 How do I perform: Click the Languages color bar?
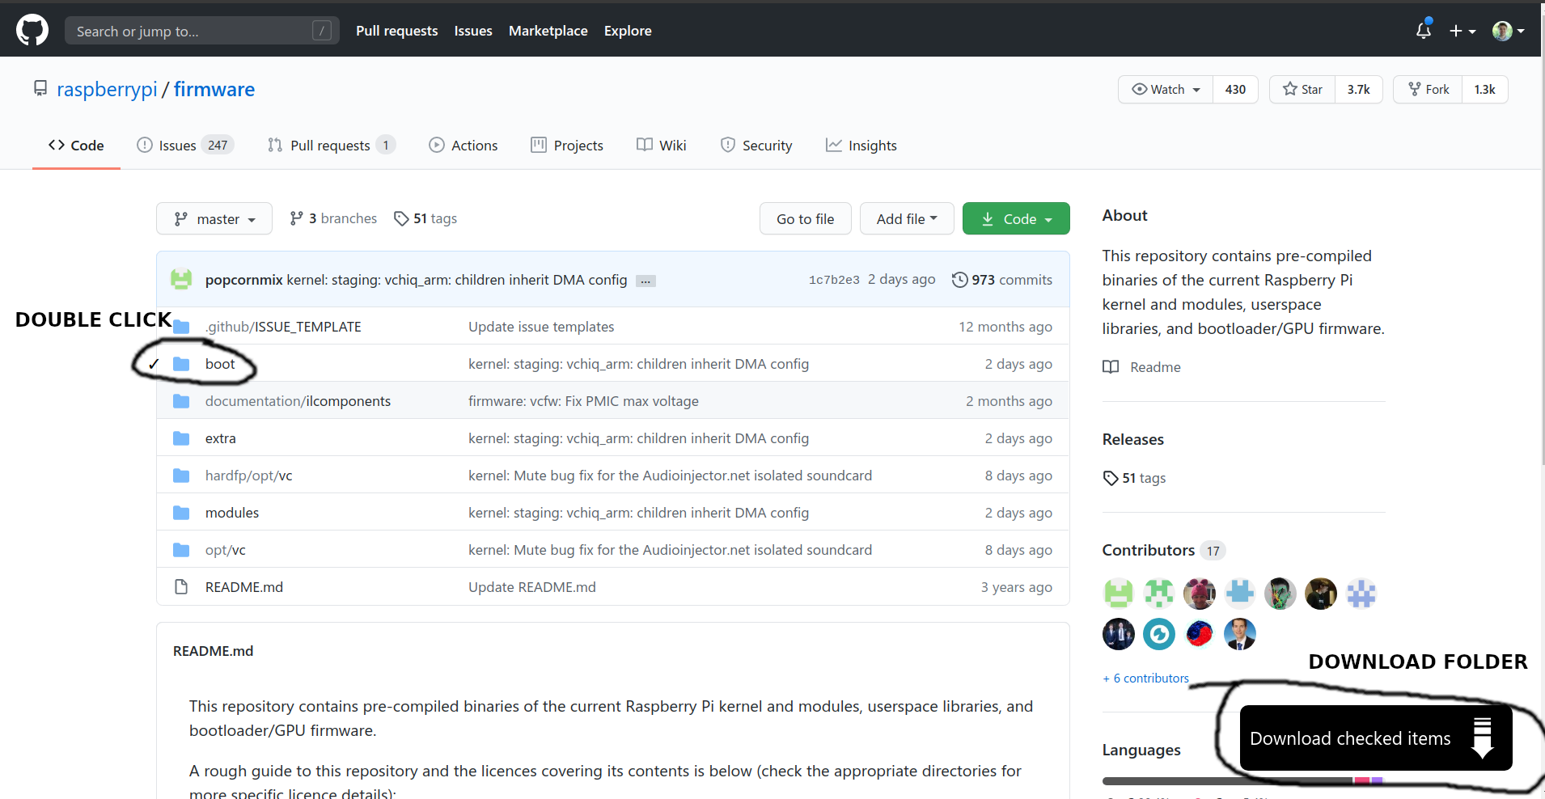click(x=1242, y=780)
